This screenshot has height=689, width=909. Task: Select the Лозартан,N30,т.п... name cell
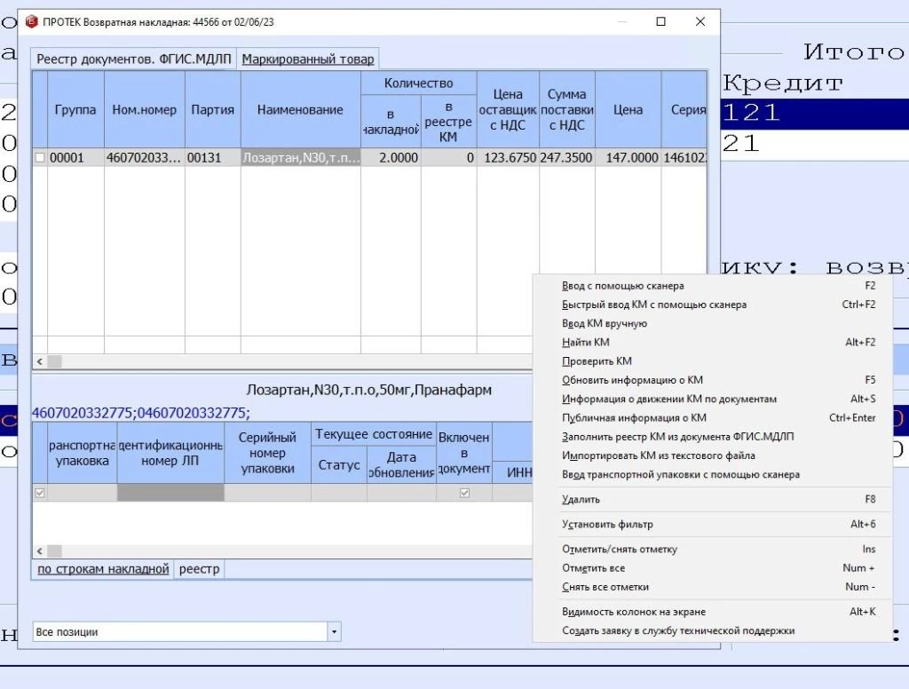(300, 158)
